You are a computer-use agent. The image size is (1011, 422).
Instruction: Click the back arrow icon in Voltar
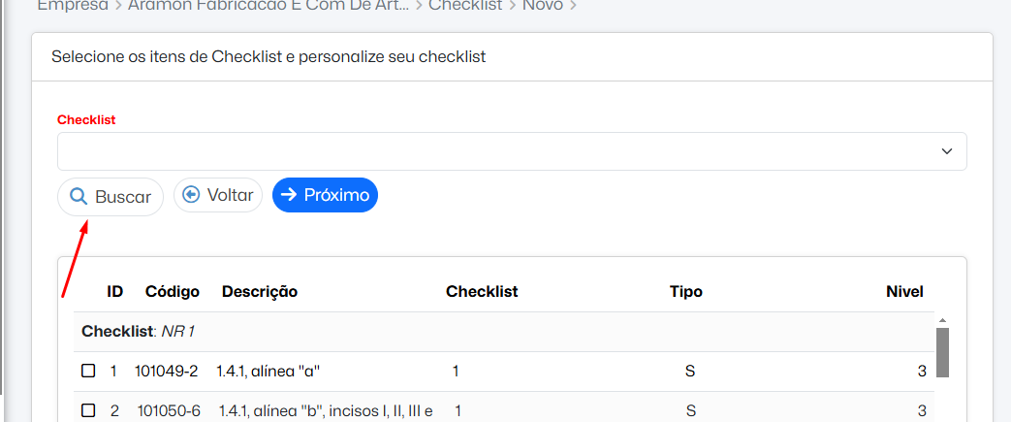coord(191,195)
